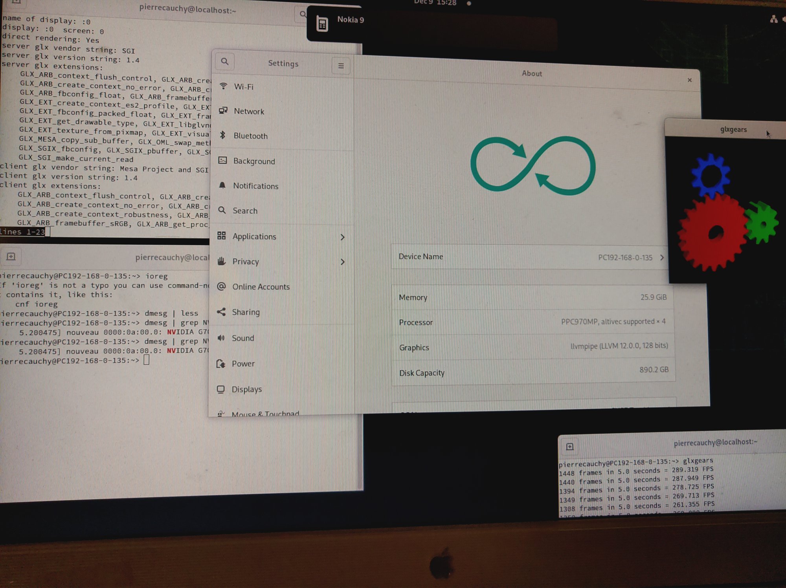The width and height of the screenshot is (786, 588).
Task: Click the Settings search magnifier icon
Action: click(224, 62)
